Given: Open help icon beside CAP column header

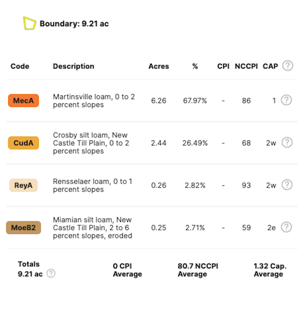Looking at the screenshot, I should click(x=287, y=66).
